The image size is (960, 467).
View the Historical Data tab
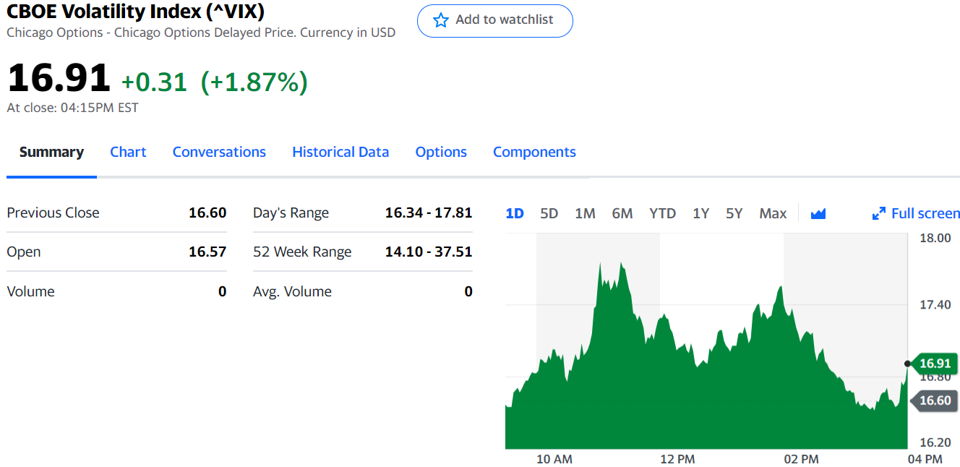(340, 152)
